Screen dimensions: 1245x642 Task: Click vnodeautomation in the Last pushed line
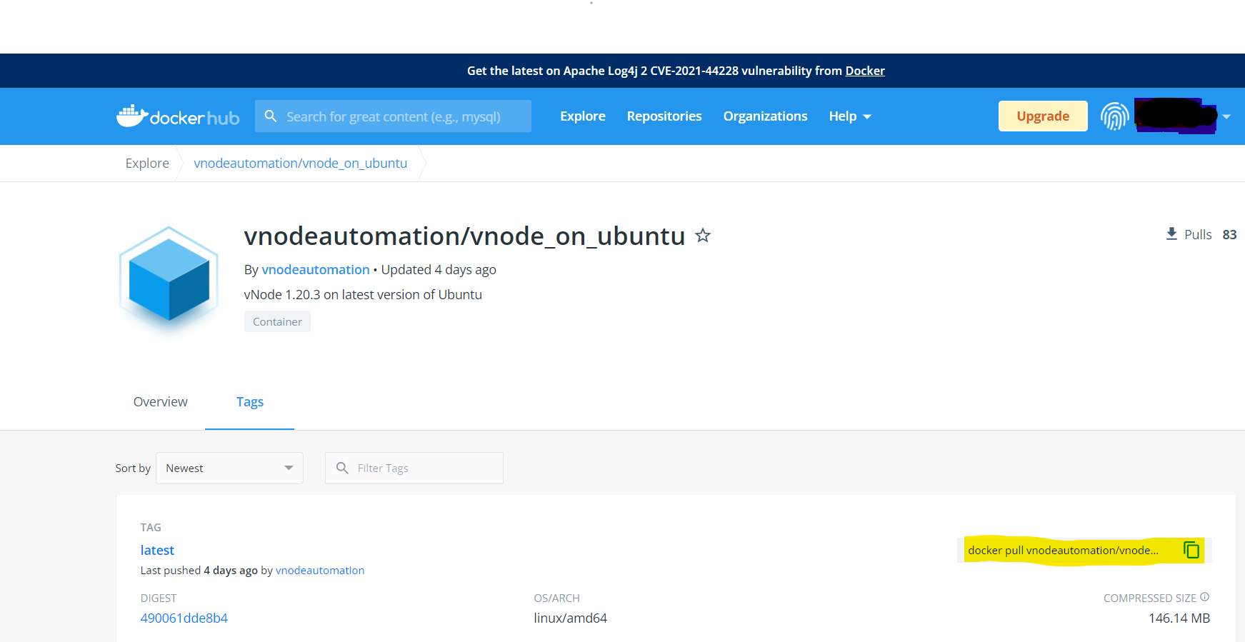tap(320, 571)
